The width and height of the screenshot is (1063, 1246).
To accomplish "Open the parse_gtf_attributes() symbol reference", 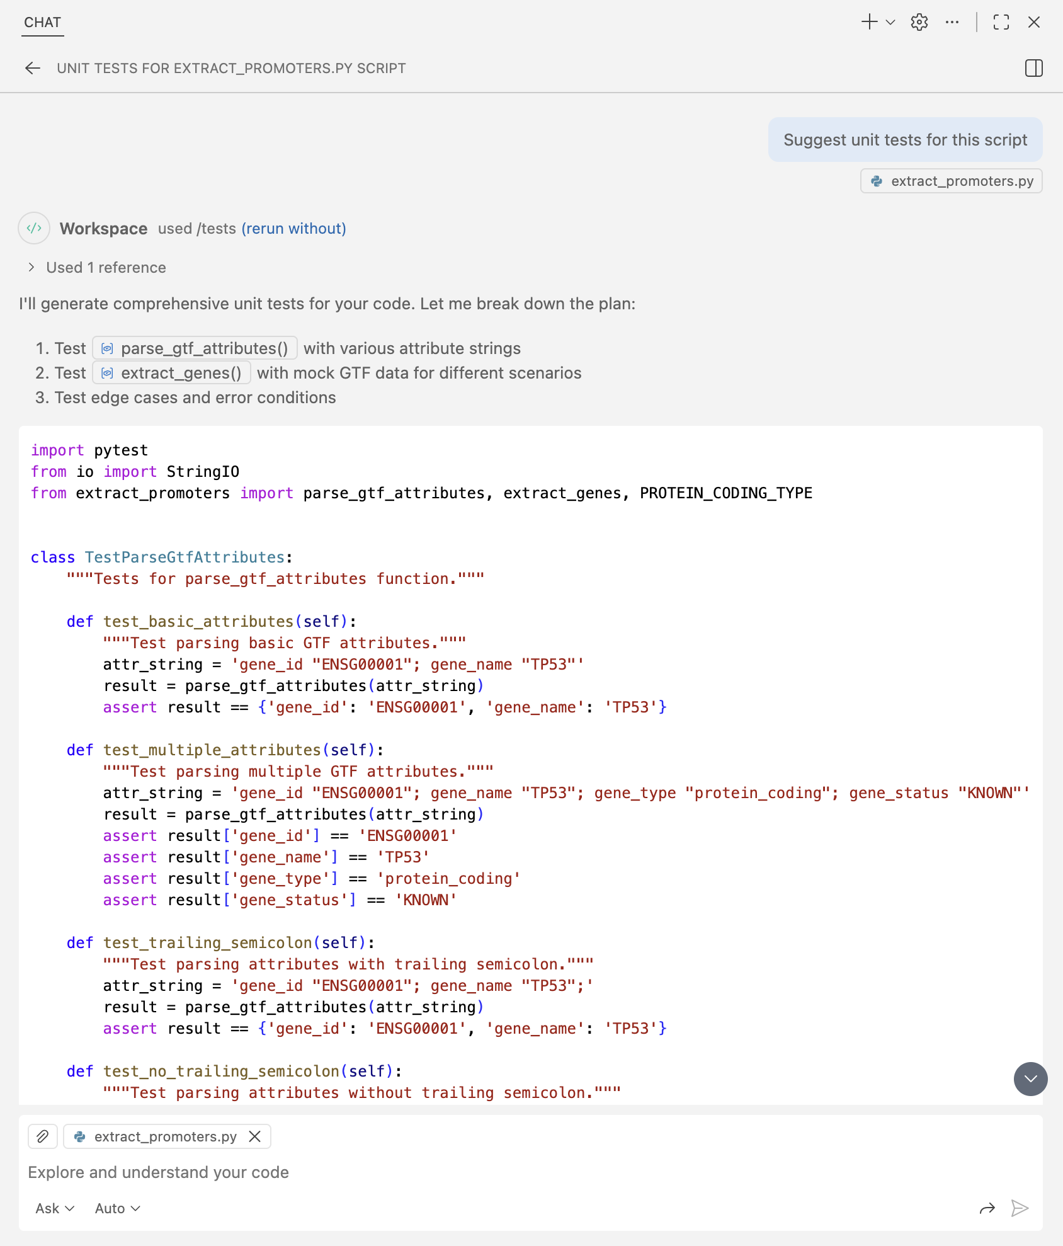I will tap(195, 348).
